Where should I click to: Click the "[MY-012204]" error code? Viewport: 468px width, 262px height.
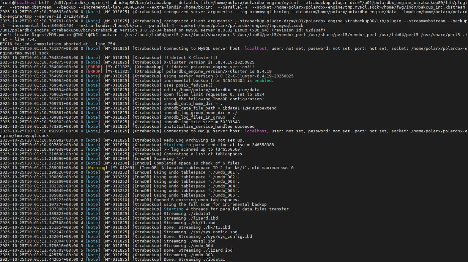pos(116,158)
